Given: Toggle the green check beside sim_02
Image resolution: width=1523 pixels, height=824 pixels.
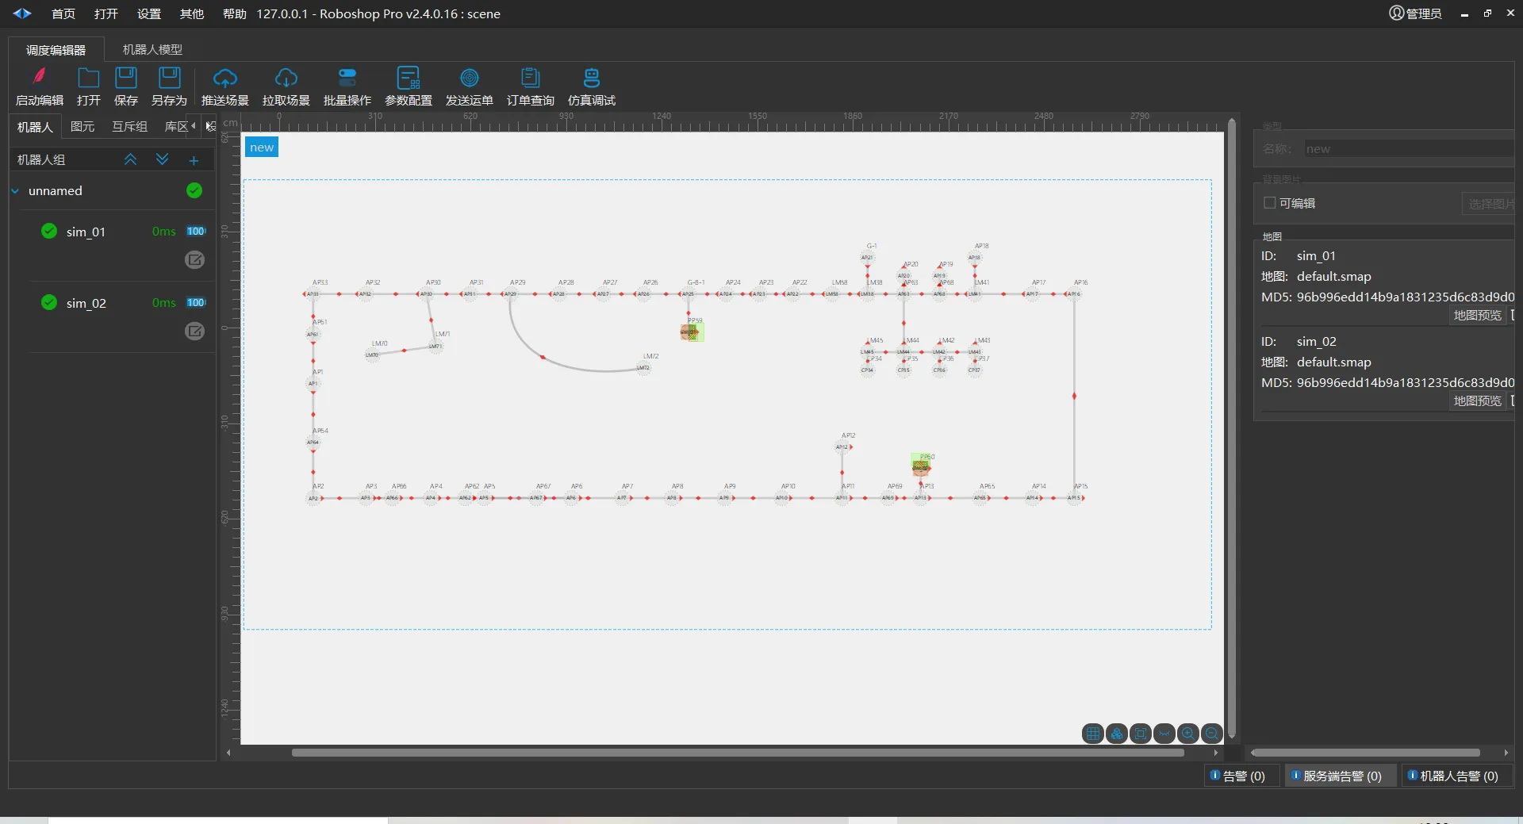Looking at the screenshot, I should point(49,302).
